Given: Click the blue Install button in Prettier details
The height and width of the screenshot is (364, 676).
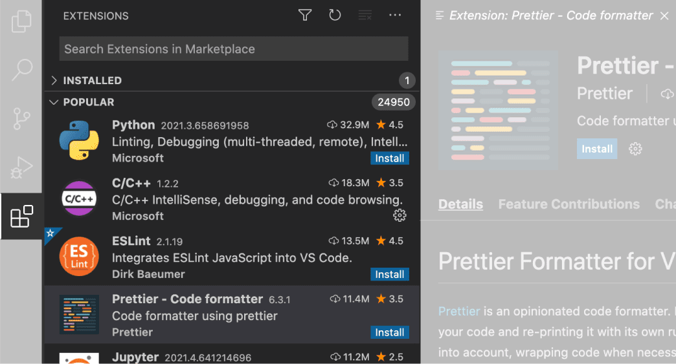Looking at the screenshot, I should click(596, 149).
